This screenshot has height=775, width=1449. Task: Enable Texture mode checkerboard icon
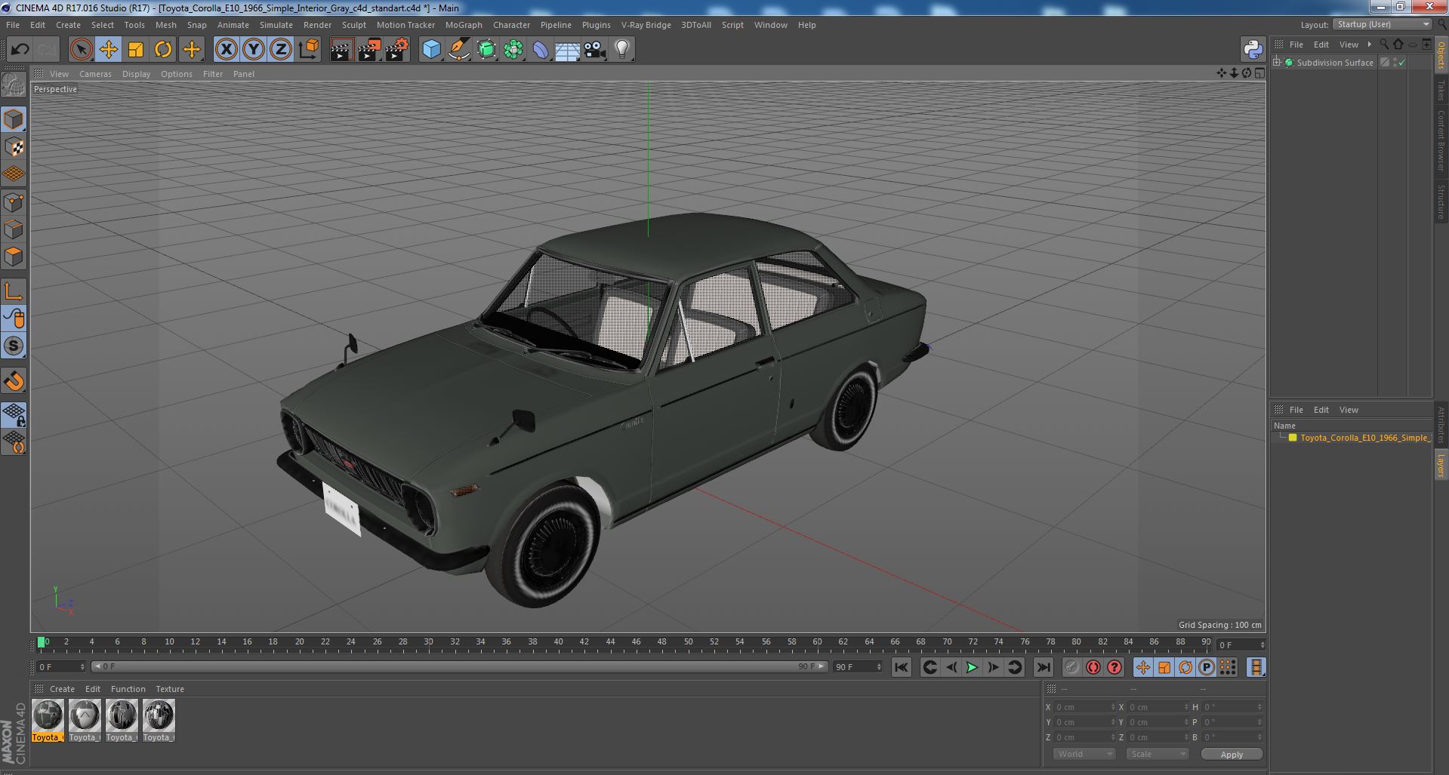coord(14,147)
